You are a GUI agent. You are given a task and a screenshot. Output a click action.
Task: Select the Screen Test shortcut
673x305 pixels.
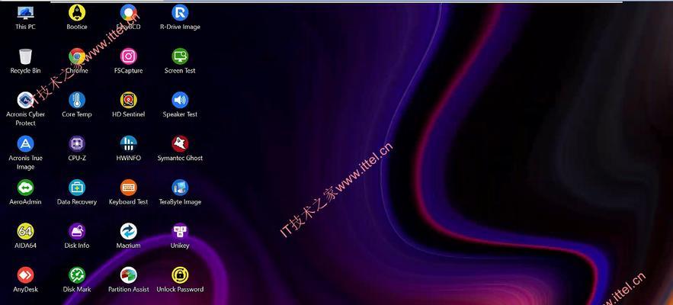[180, 56]
